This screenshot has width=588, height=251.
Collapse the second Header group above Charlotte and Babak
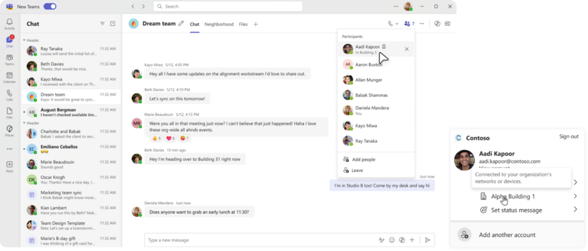pos(24,123)
